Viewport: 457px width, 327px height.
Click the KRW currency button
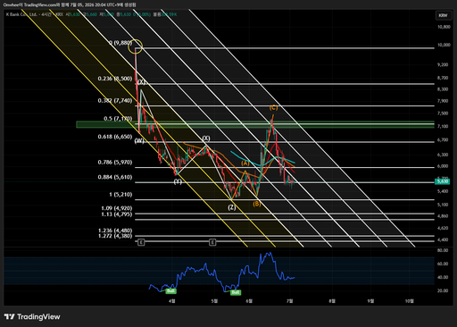[x=443, y=15]
